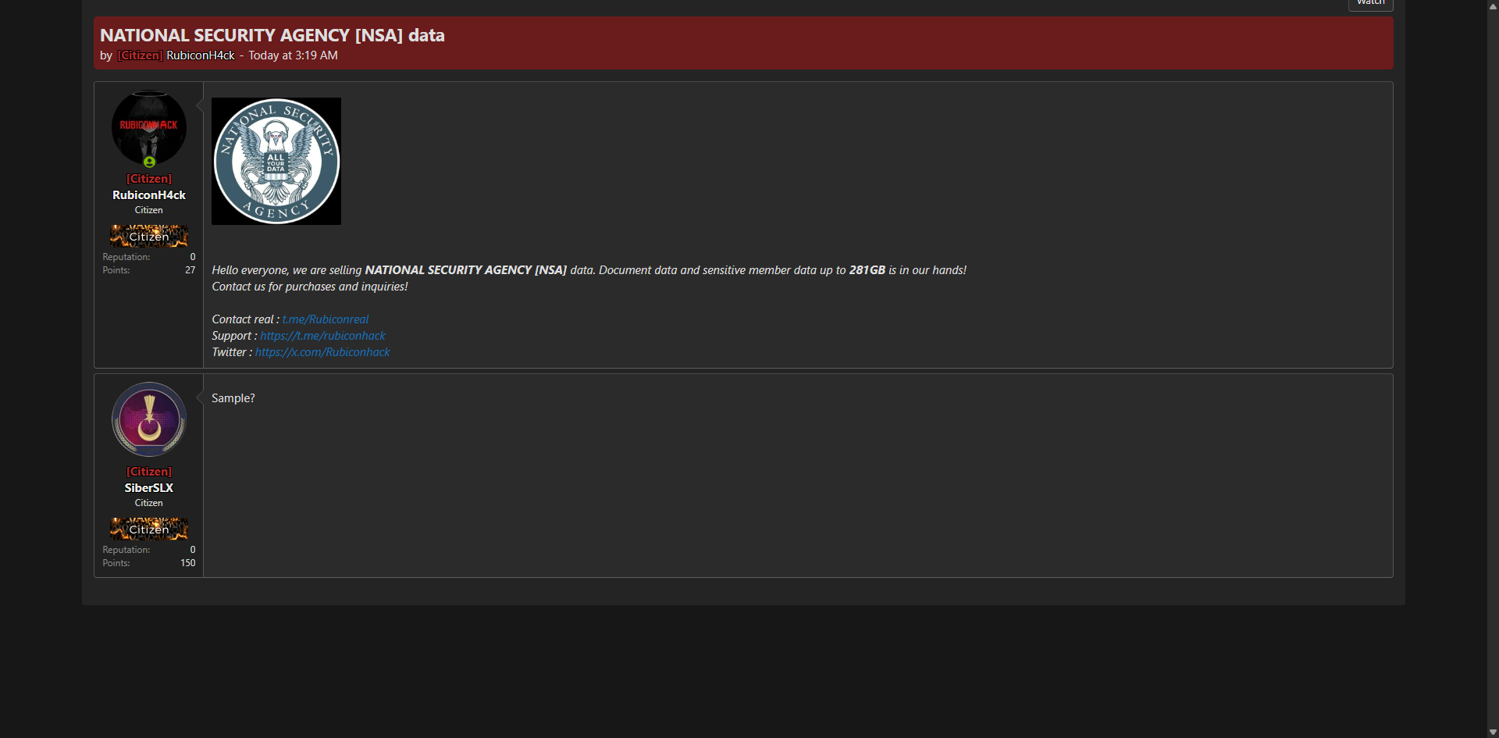Click the NSA seal image in post
1499x738 pixels.
[x=276, y=161]
